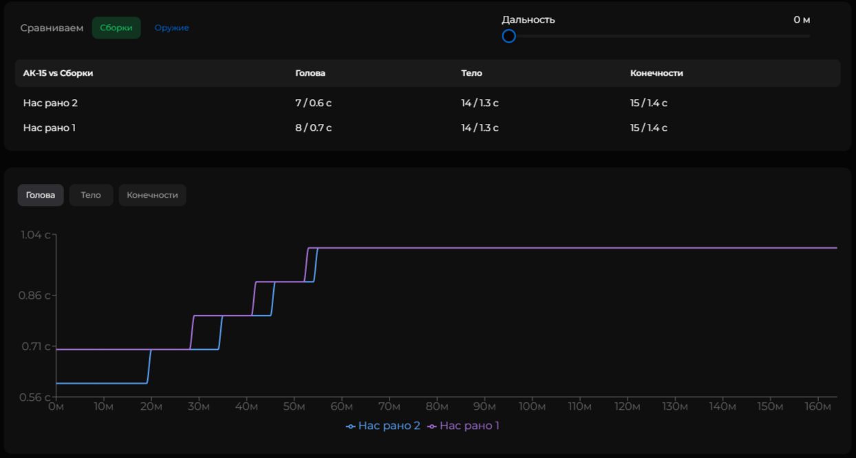The image size is (856, 458).
Task: Show the Конечности chart tab
Action: coord(152,195)
